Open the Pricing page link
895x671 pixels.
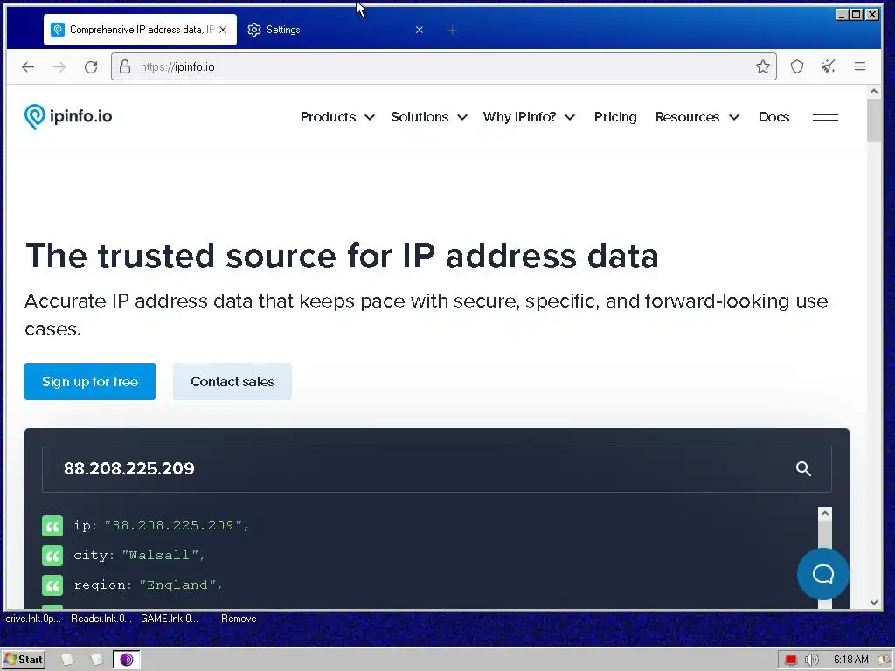(x=615, y=117)
